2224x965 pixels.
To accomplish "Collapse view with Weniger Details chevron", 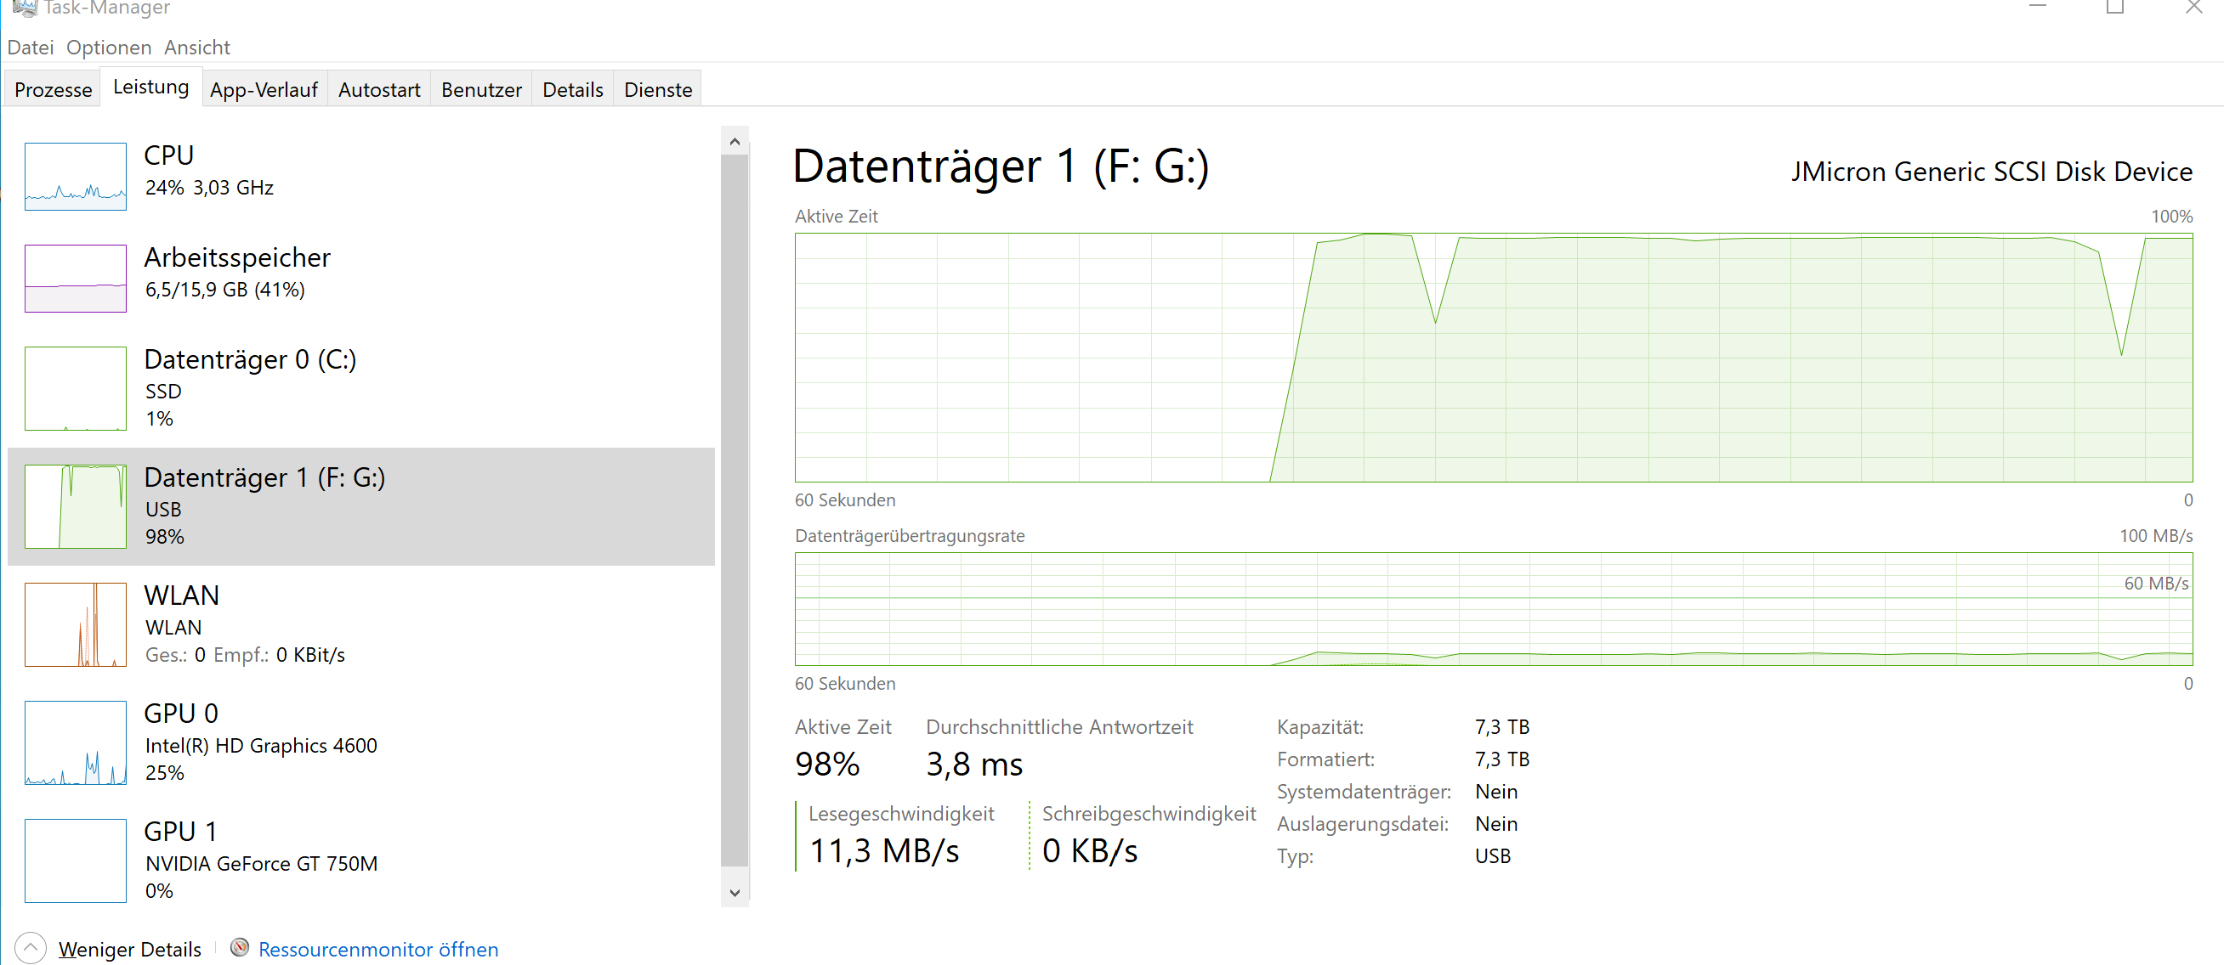I will (x=31, y=948).
